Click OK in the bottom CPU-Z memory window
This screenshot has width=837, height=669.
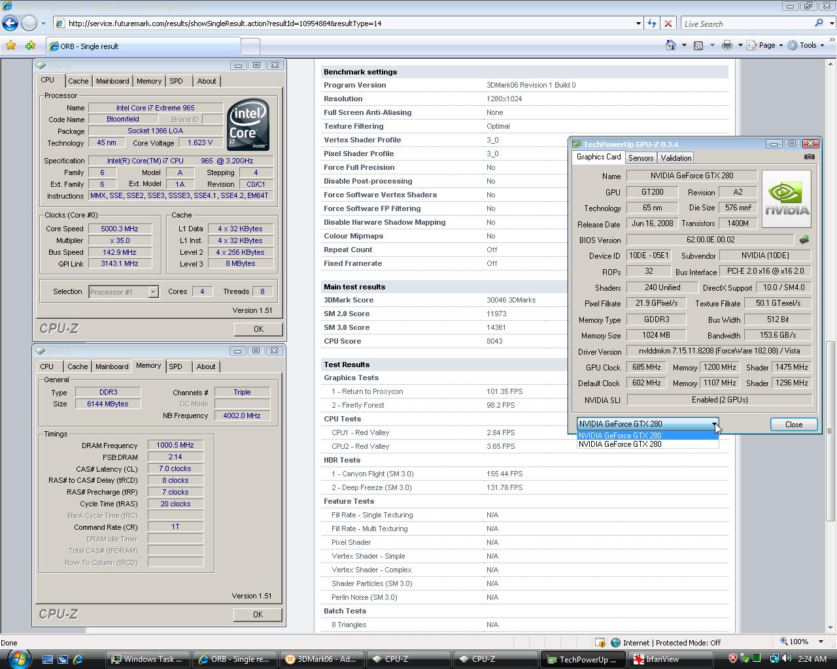point(258,614)
